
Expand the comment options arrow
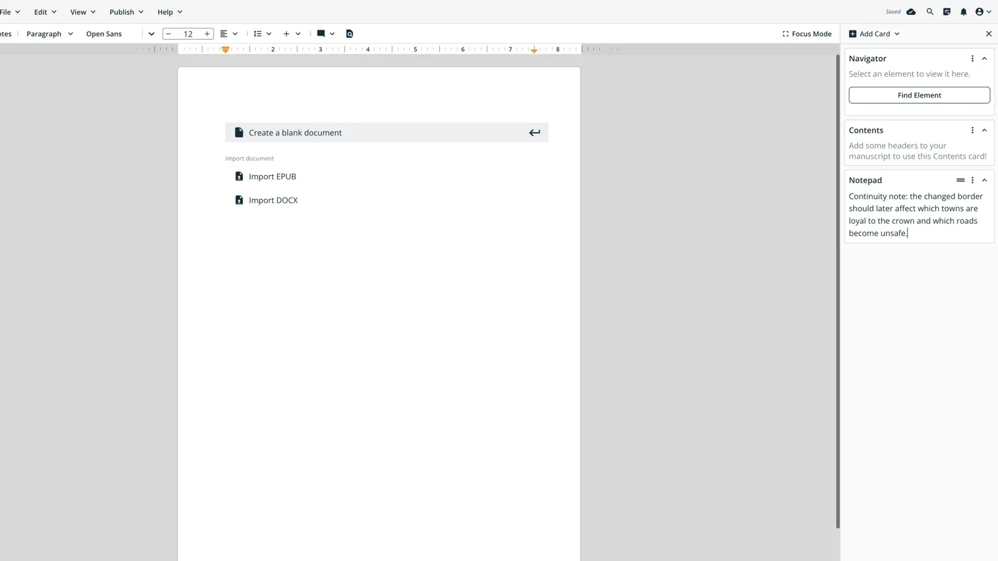click(332, 34)
